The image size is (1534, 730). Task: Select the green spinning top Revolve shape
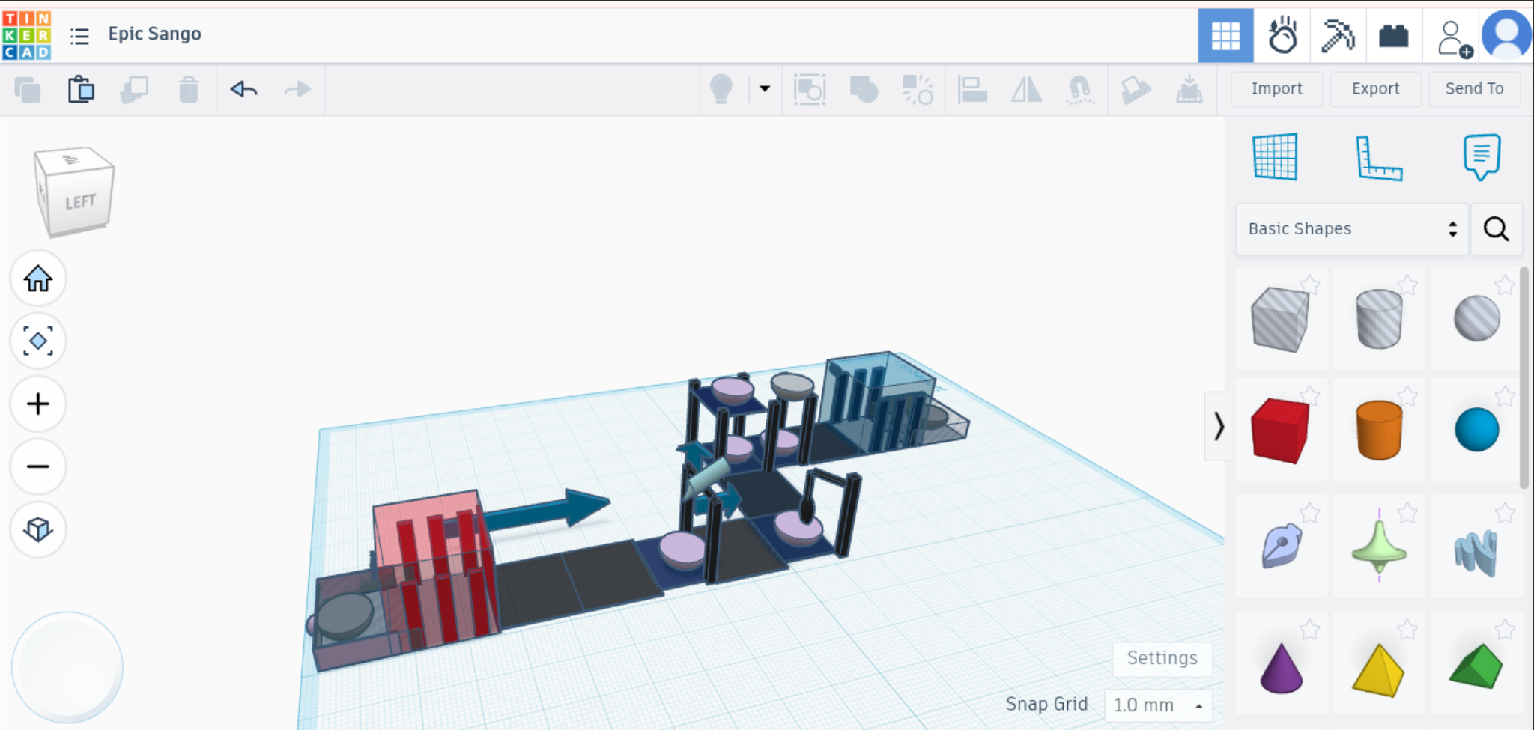1379,547
